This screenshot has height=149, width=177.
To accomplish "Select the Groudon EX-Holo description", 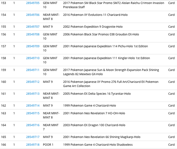I will click(101, 34).
